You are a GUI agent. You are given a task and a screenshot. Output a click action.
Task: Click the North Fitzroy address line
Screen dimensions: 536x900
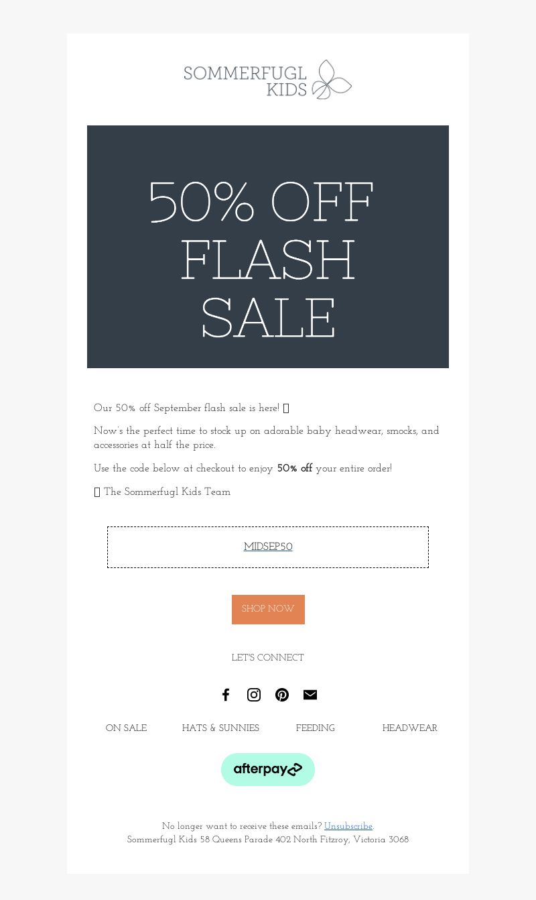pyautogui.click(x=268, y=840)
